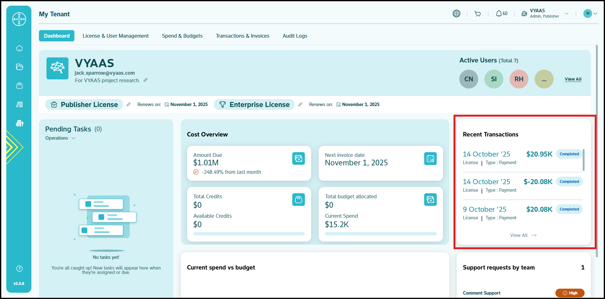Screen dimensions: 605x299
Task: Click the help question mark icon
Action: click(19, 269)
